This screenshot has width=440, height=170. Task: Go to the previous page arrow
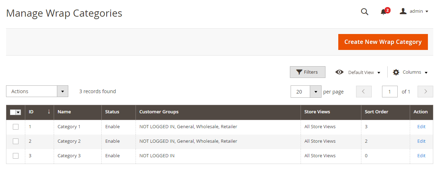pos(364,91)
